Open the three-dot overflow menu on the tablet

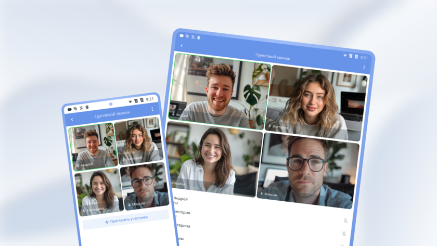[x=364, y=68]
